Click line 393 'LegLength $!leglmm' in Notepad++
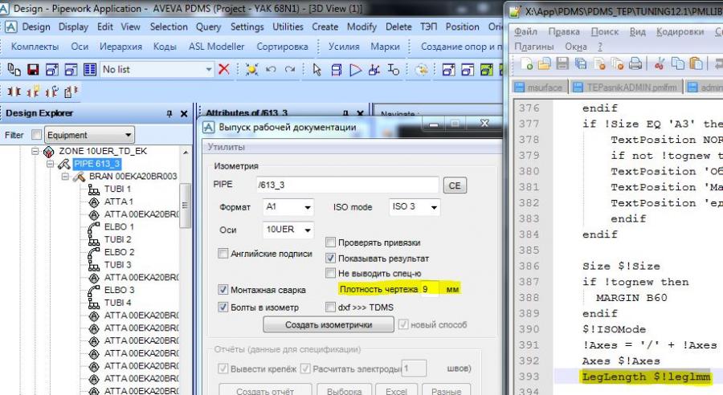The width and height of the screenshot is (723, 395). pos(646,377)
